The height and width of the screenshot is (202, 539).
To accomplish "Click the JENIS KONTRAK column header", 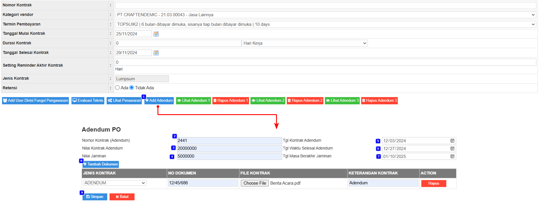I will tap(124, 173).
